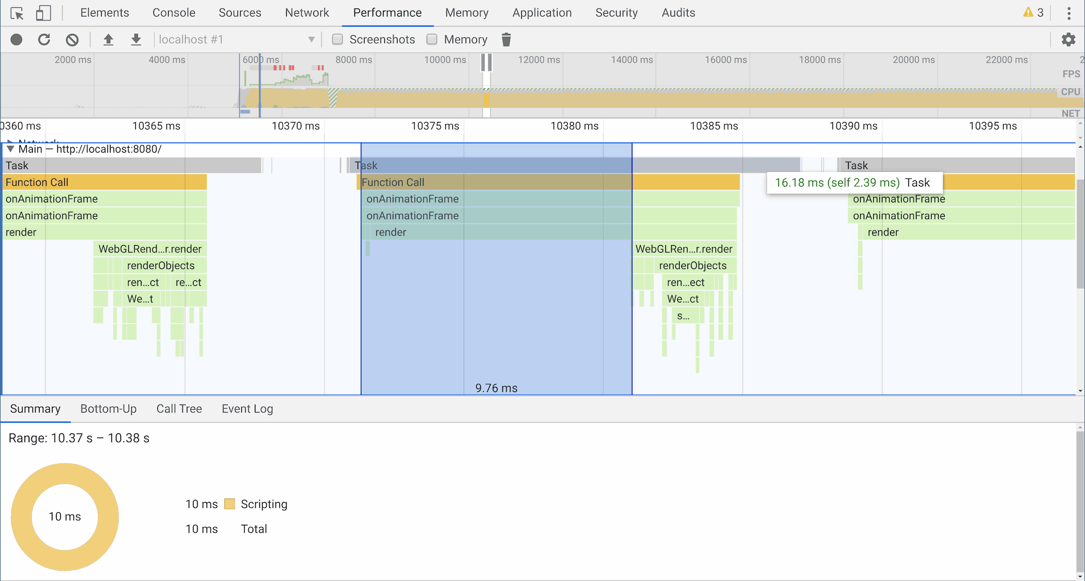Collapse the Main thread track
Screen dimensions: 1085x581
(x=10, y=149)
